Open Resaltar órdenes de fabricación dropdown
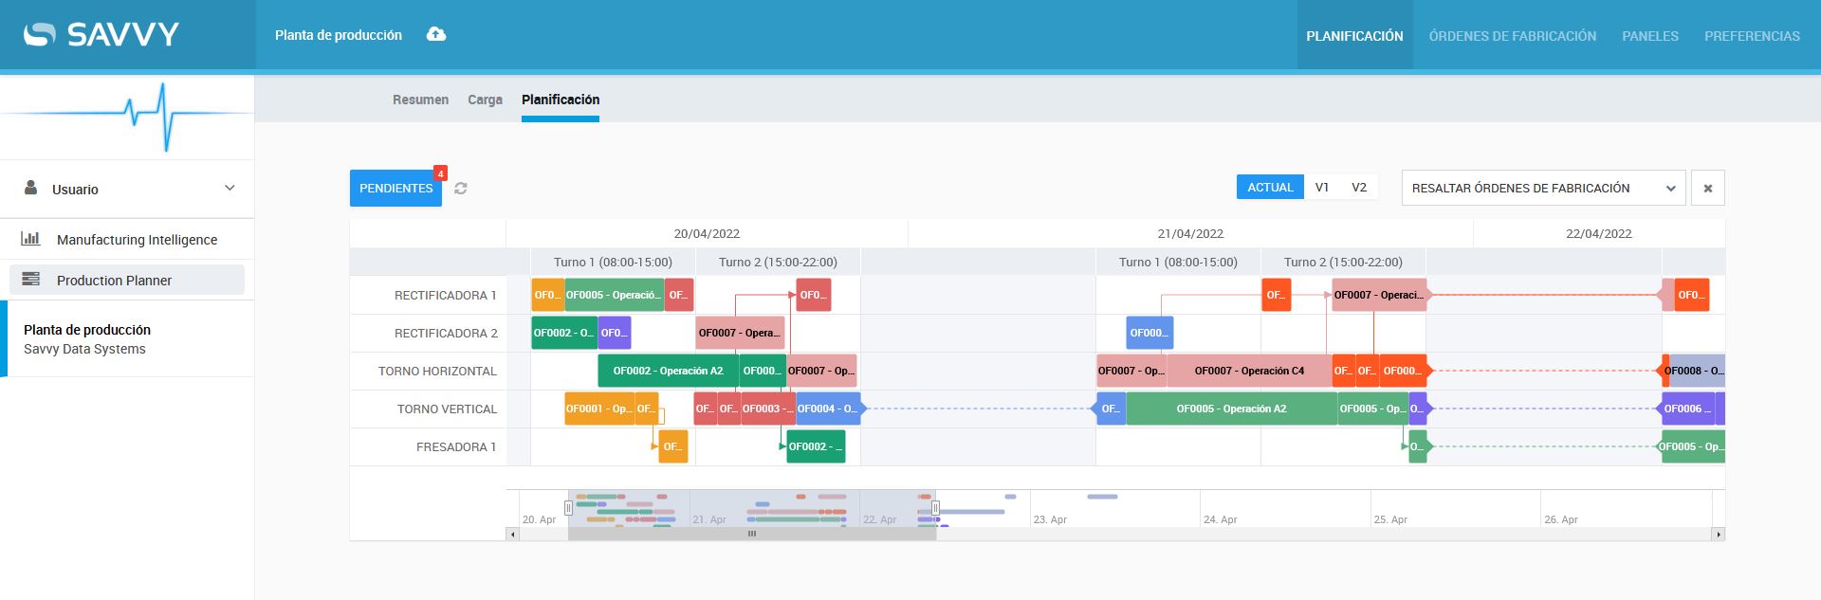The image size is (1821, 600). 1543,188
